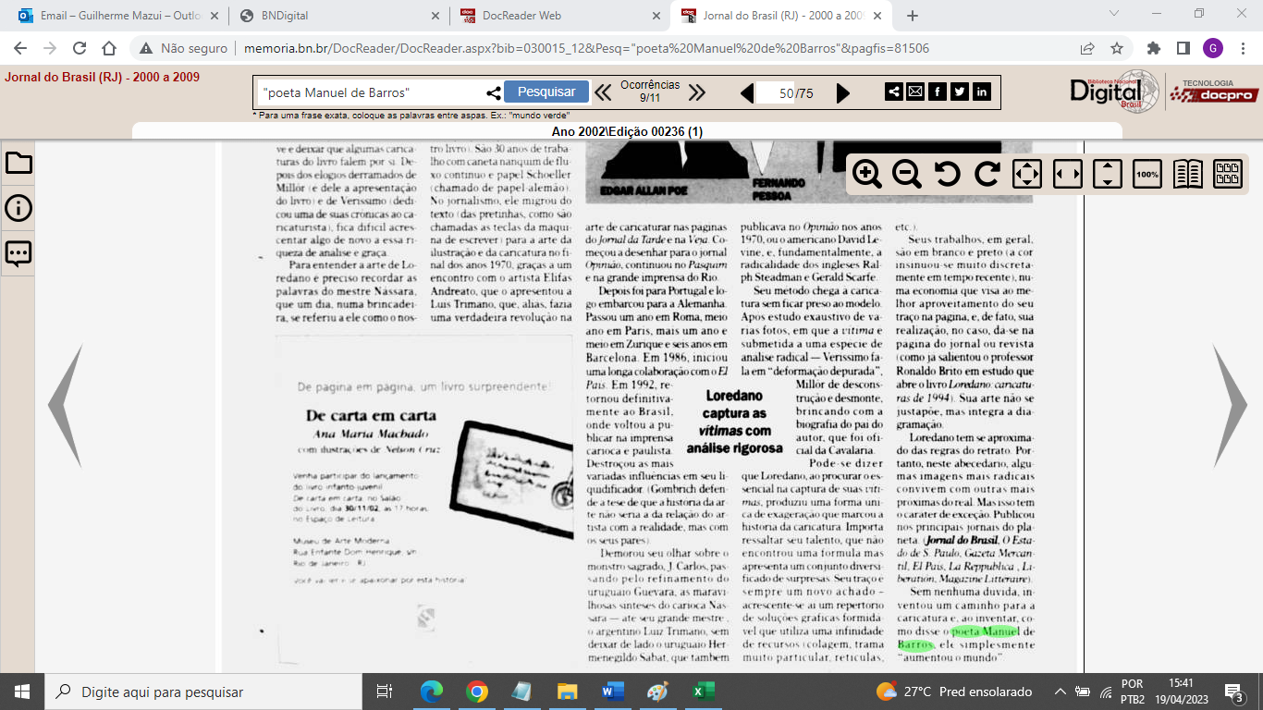This screenshot has width=1263, height=710.
Task: Select Jornal do Brasil browser tab
Action: click(780, 16)
